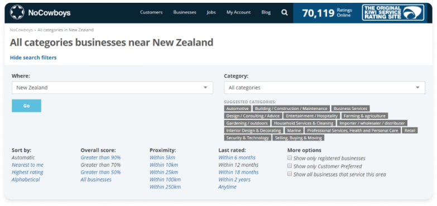The width and height of the screenshot is (437, 206).
Task: Select Building / Construction / Maintenance category
Action: pos(291,108)
